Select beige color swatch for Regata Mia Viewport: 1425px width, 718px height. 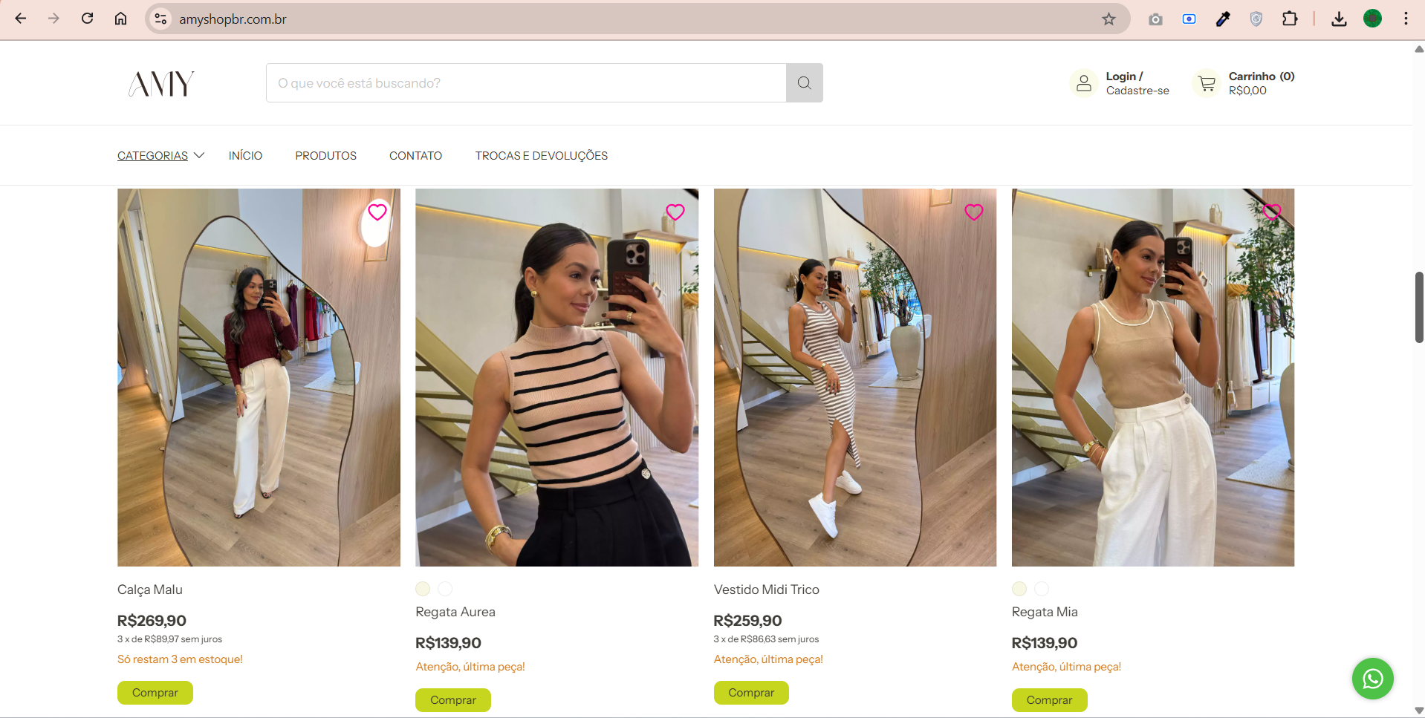point(1019,589)
